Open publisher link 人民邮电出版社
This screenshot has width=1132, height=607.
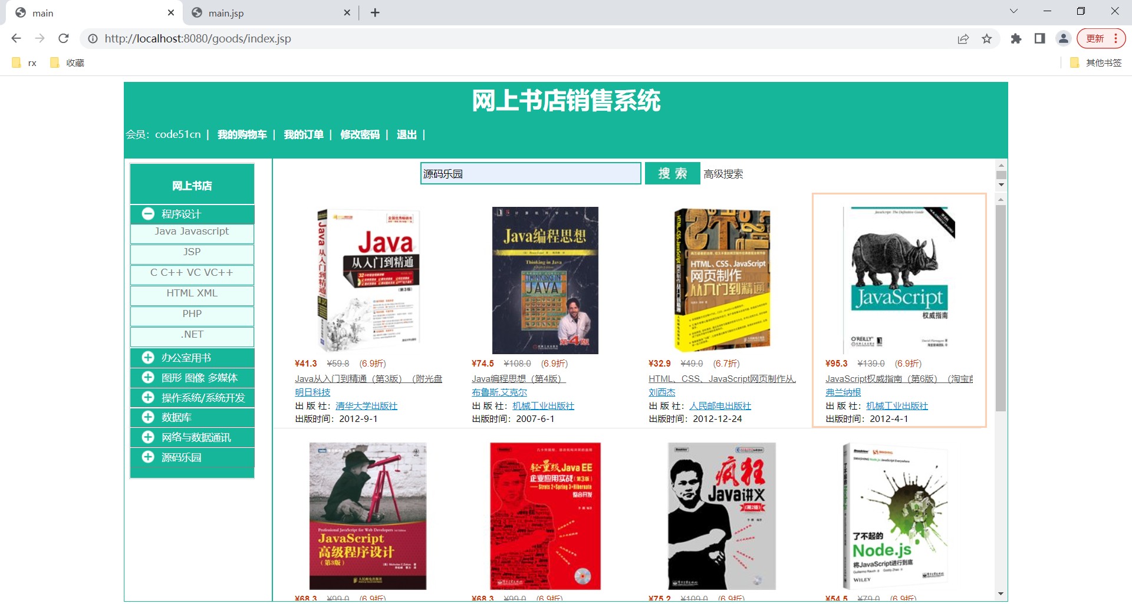pyautogui.click(x=720, y=406)
